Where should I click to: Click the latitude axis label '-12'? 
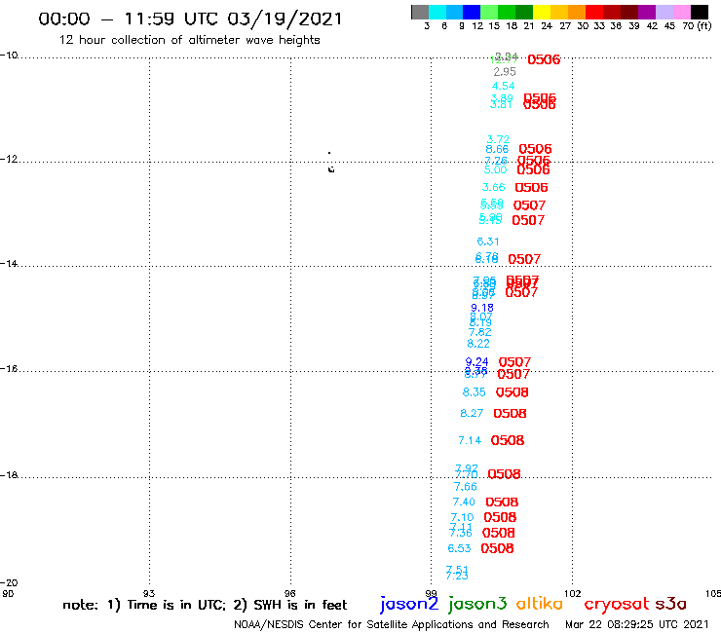point(9,159)
